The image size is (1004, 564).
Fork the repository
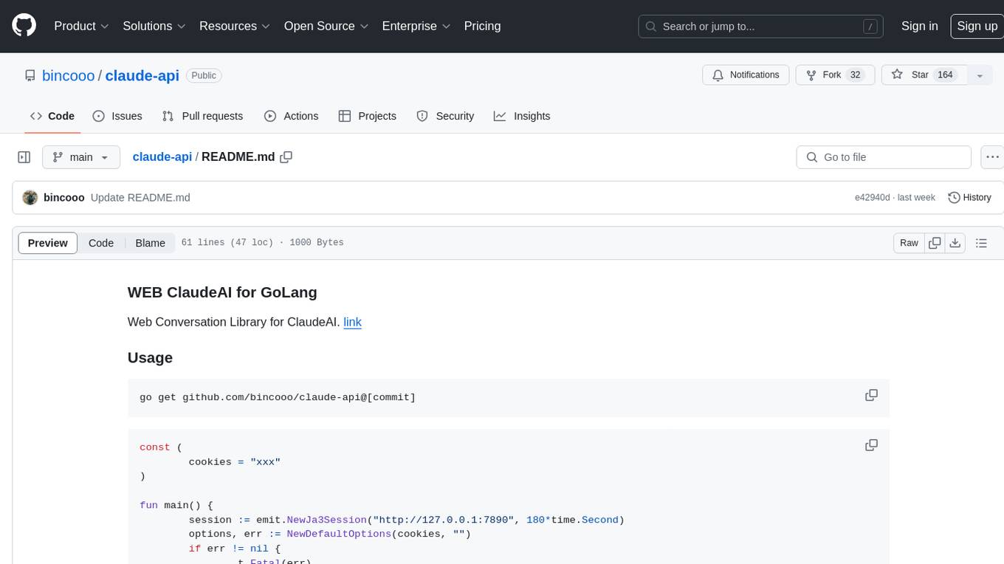(x=835, y=75)
